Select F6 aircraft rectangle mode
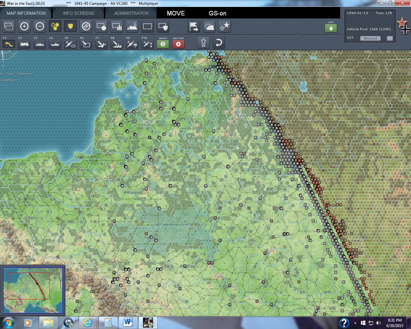The image size is (411, 329). coord(86,44)
